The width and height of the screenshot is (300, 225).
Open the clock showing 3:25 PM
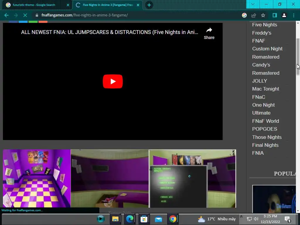[270, 219]
